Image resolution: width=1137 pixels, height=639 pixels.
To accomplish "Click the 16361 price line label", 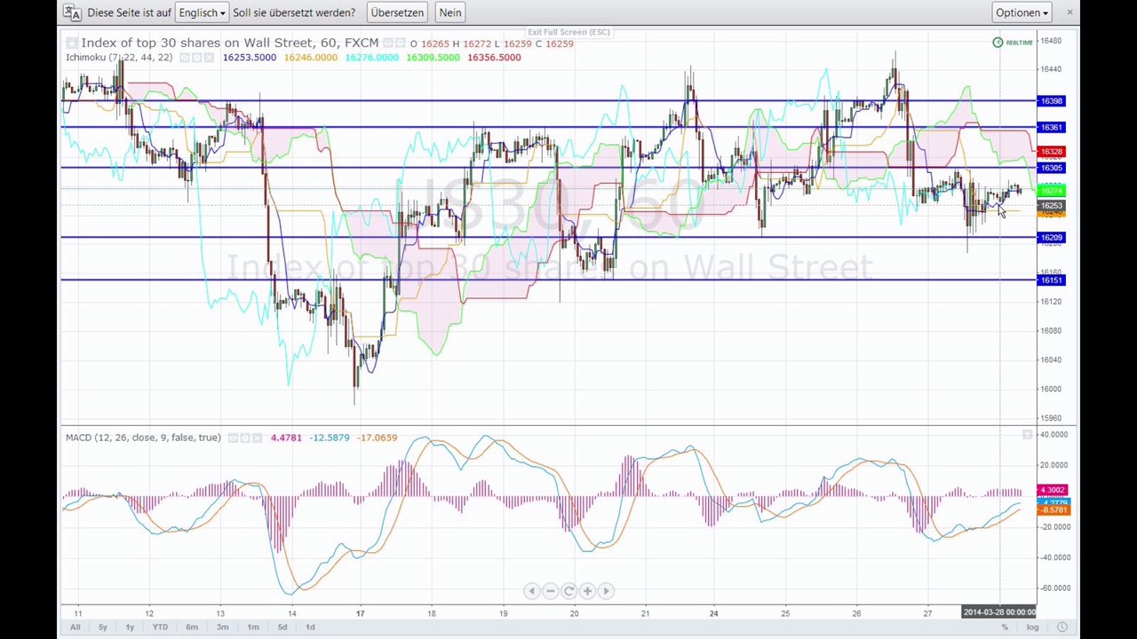I will coord(1051,128).
